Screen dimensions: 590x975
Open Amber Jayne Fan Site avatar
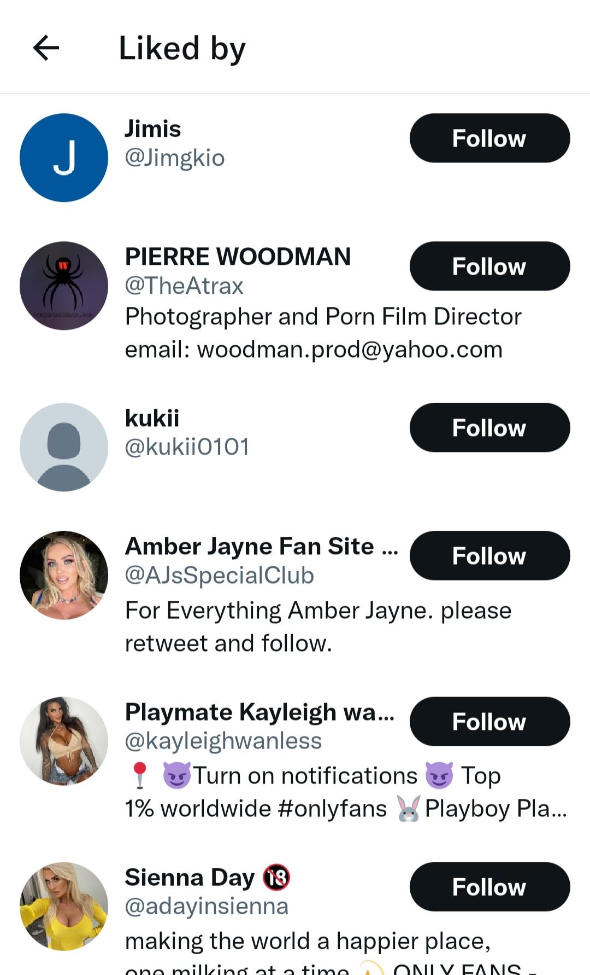tap(64, 575)
